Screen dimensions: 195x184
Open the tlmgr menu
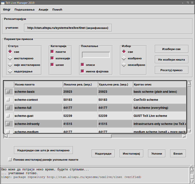[x=7, y=10]
